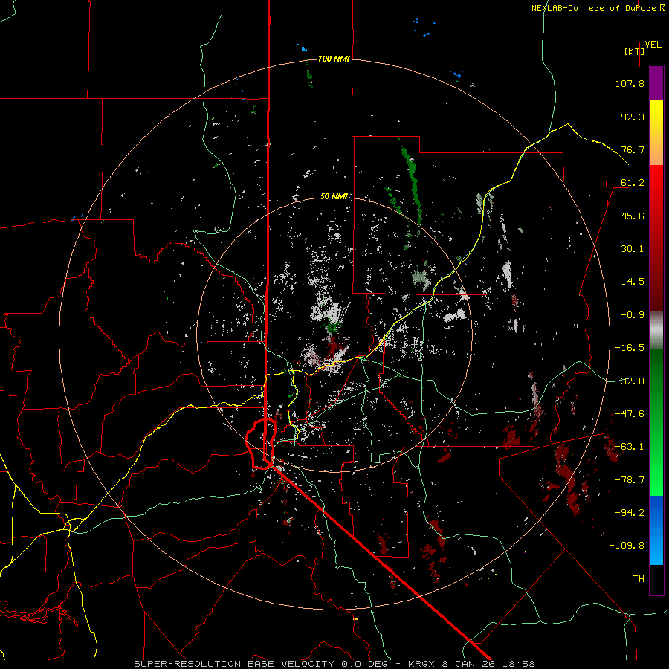Click the -0.9 velocity scale value
The height and width of the screenshot is (669, 669).
[x=633, y=315]
